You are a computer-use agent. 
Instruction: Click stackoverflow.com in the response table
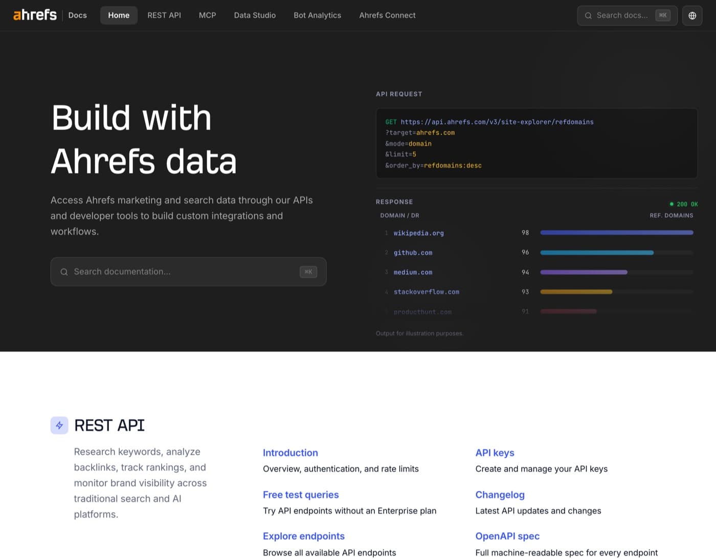pos(427,292)
